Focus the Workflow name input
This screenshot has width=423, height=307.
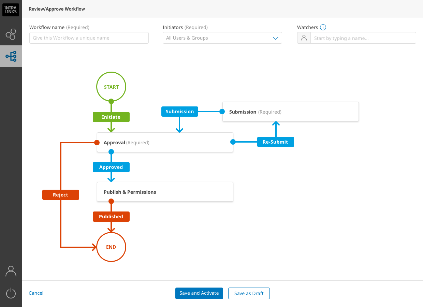pyautogui.click(x=89, y=38)
